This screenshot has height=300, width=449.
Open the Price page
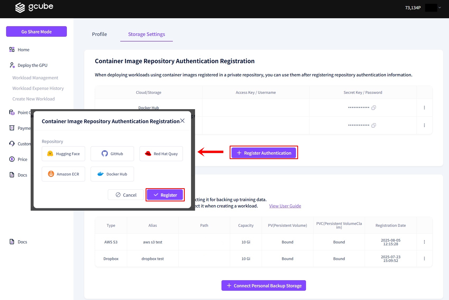22,159
